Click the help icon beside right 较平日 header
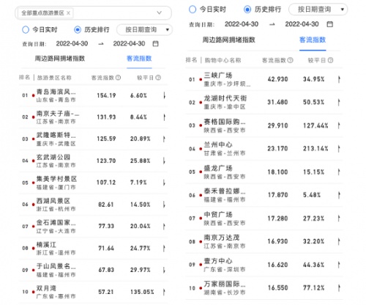 click(330, 60)
